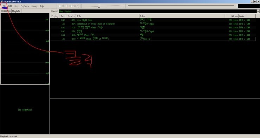Open the Library menu
260x138 pixels.
coord(34,6)
